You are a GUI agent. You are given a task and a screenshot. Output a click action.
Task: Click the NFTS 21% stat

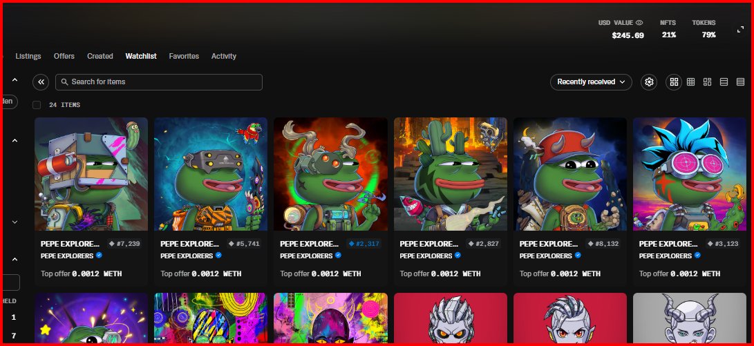click(668, 29)
